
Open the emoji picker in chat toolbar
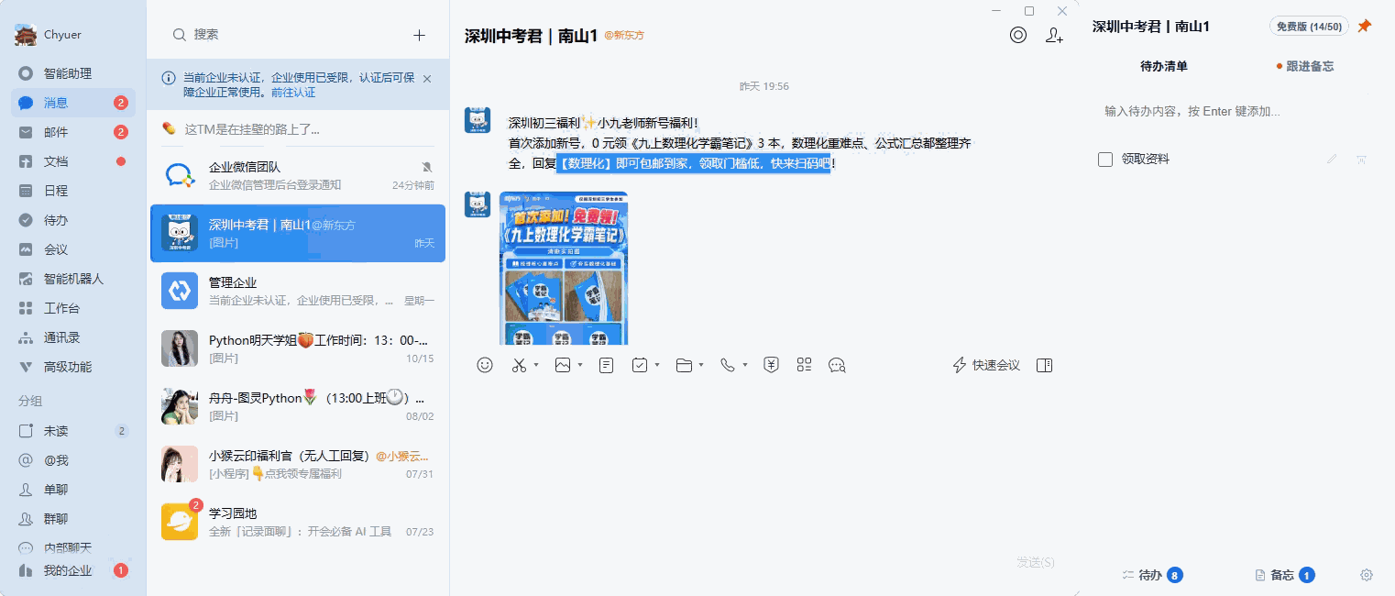point(485,365)
